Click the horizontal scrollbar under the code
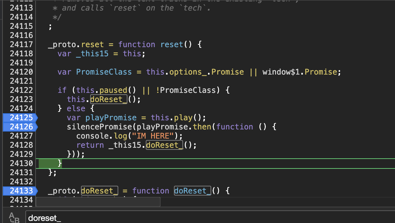 click(x=98, y=202)
